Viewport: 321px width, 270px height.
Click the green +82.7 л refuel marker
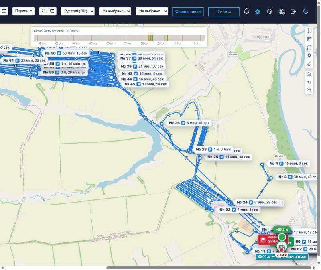click(282, 230)
